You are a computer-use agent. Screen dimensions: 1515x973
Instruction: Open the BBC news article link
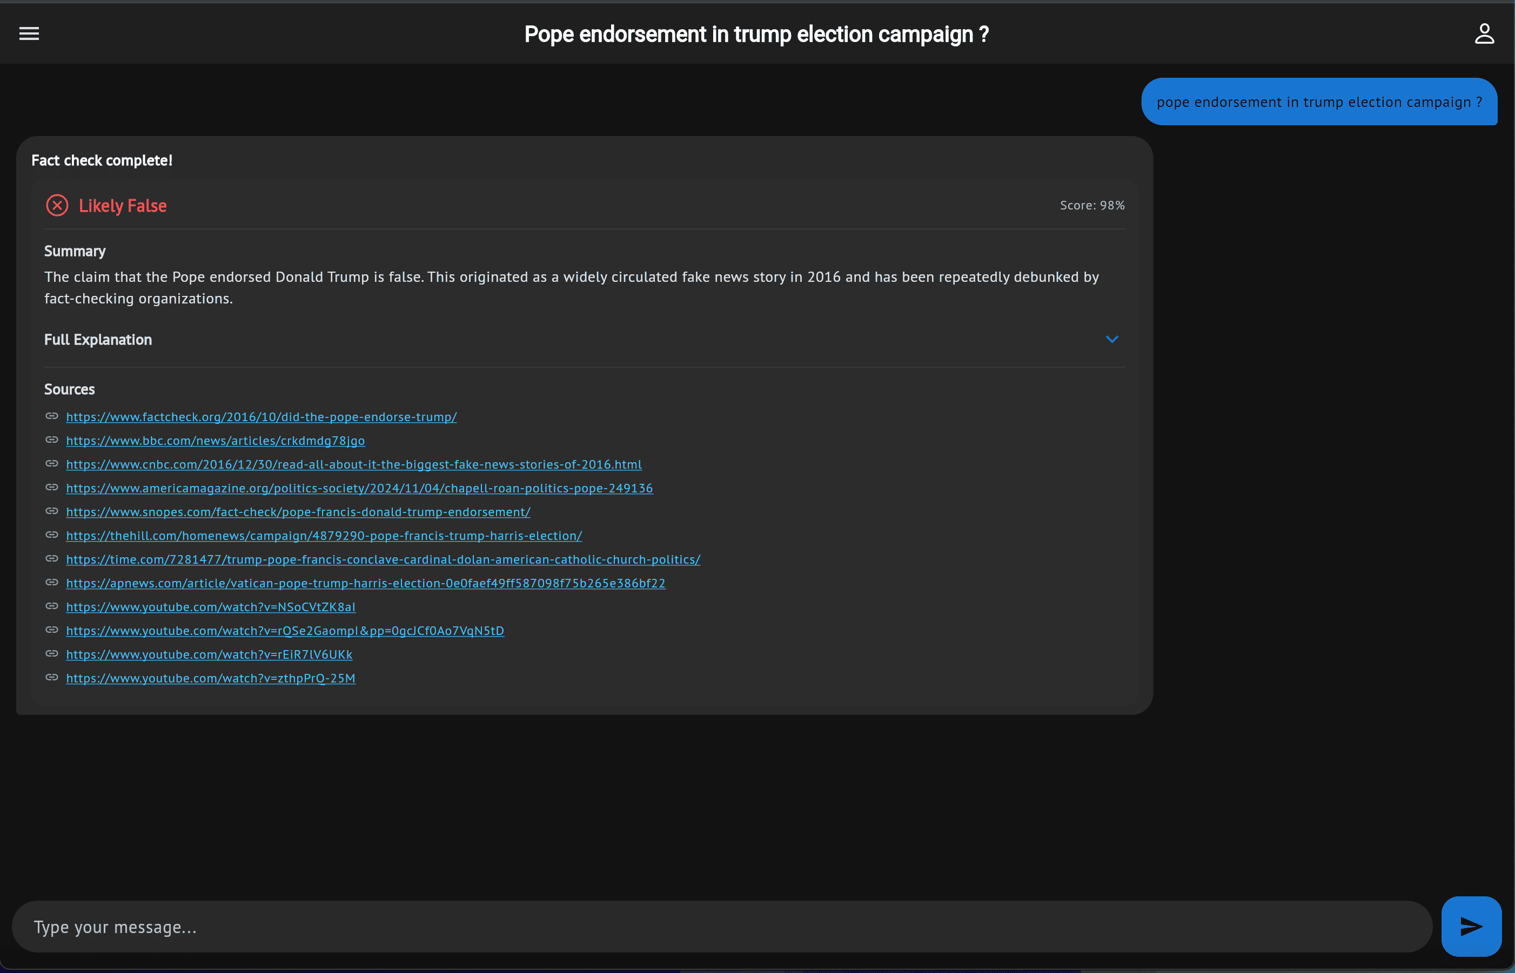[x=215, y=441]
